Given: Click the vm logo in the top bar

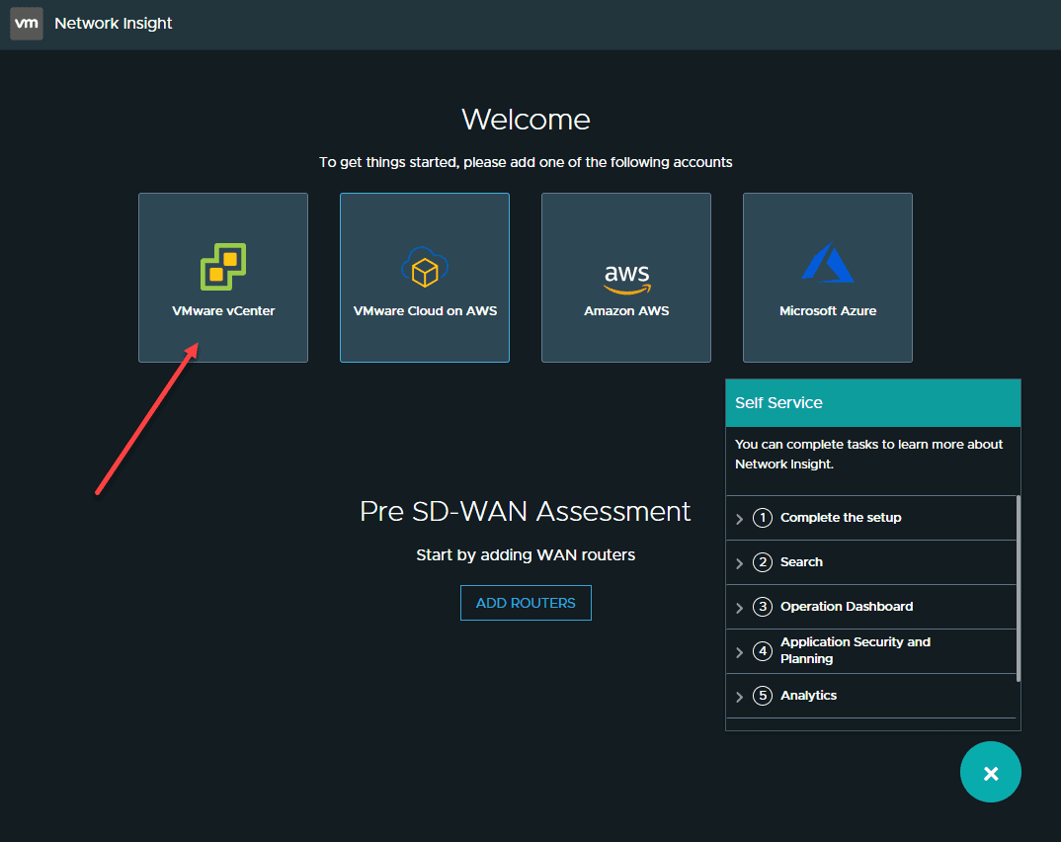Looking at the screenshot, I should point(27,23).
